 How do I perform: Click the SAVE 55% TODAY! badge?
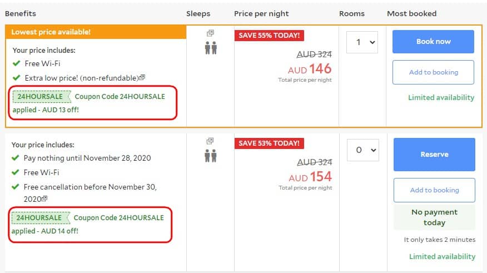[269, 36]
